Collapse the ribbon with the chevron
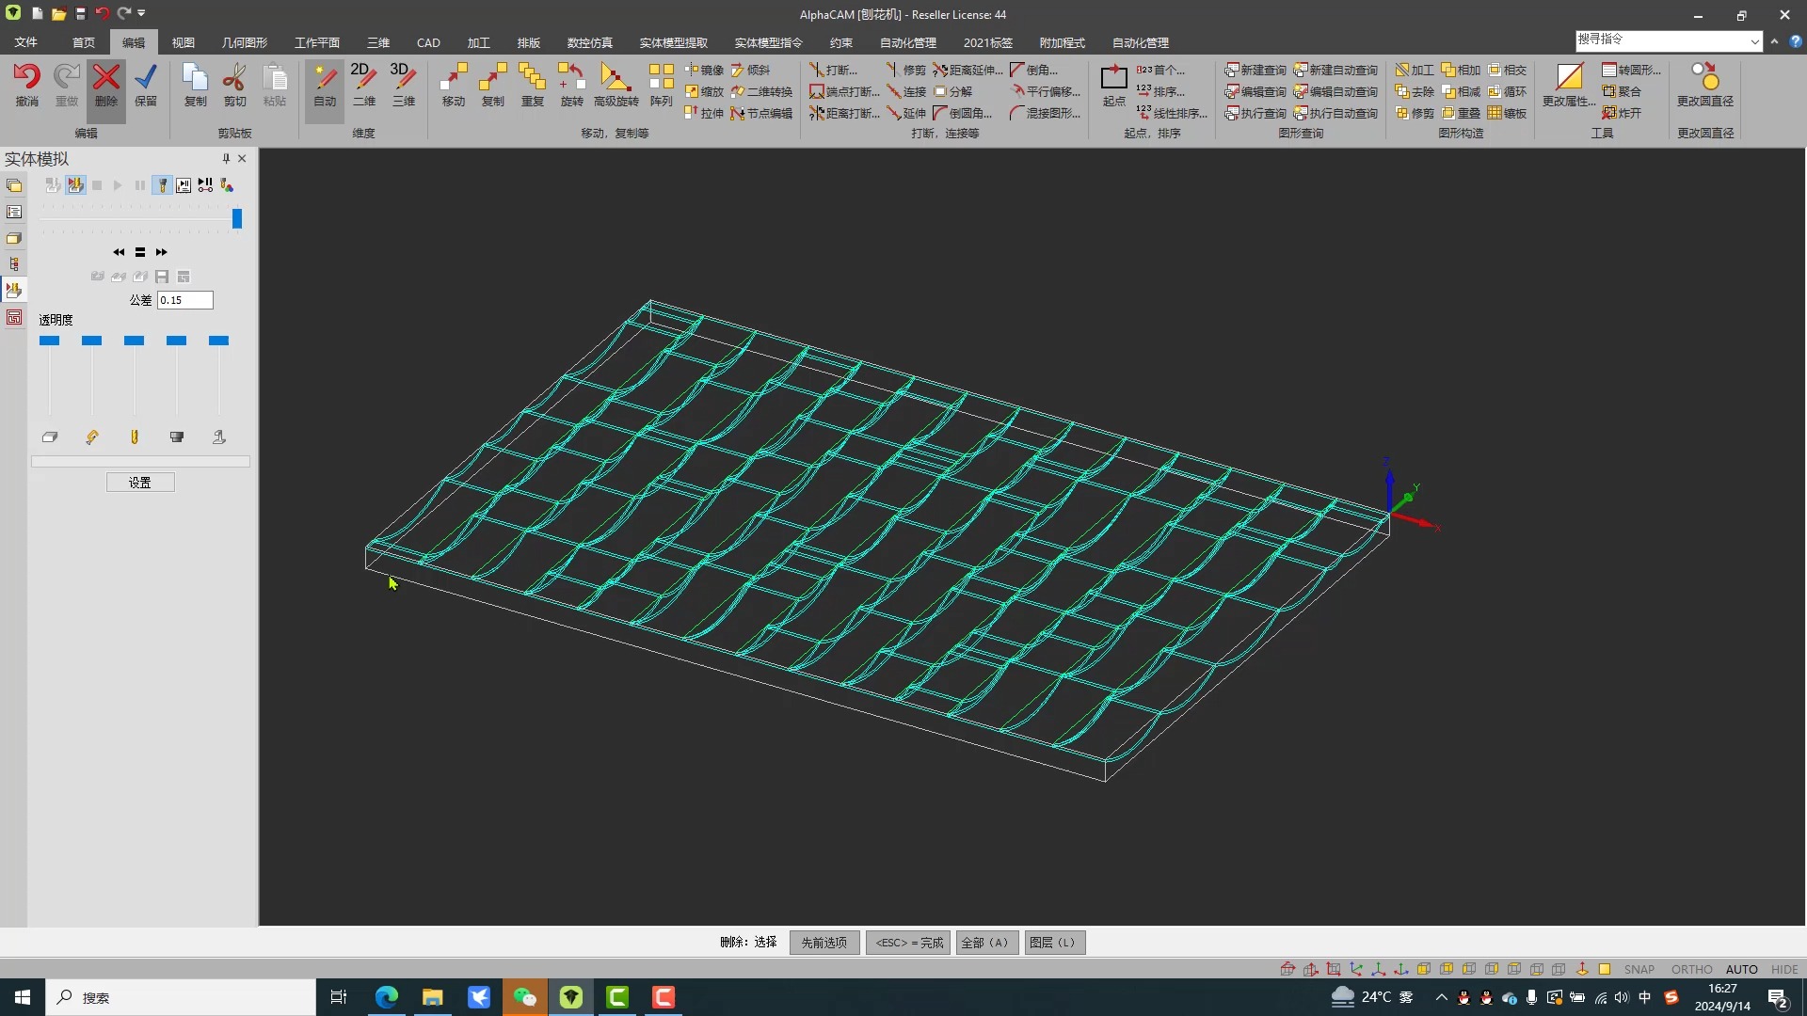Viewport: 1807px width, 1016px height. click(1774, 41)
